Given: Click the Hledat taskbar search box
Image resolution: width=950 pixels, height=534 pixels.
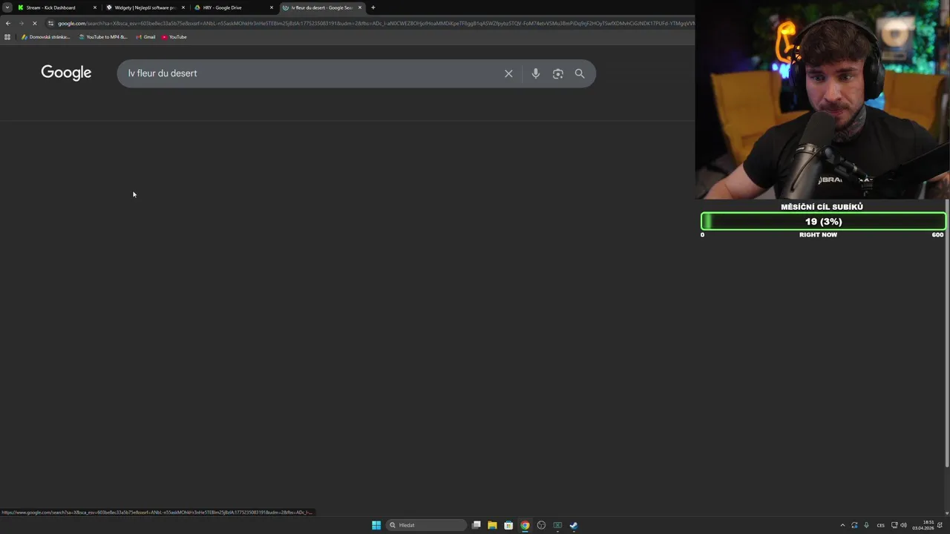Looking at the screenshot, I should pos(427,525).
